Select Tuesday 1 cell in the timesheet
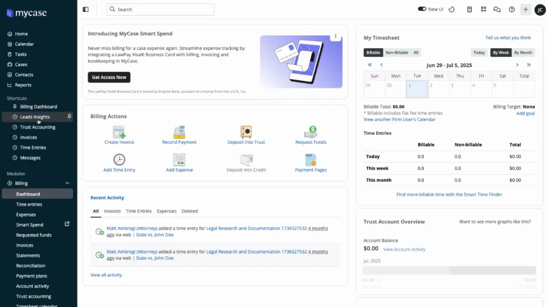547x307 pixels. coord(417,89)
